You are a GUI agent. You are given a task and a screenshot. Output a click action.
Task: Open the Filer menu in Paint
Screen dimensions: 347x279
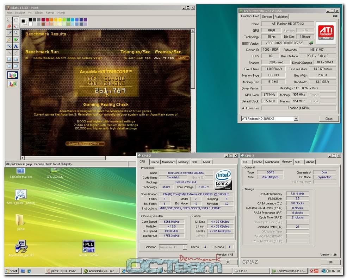(x=9, y=13)
